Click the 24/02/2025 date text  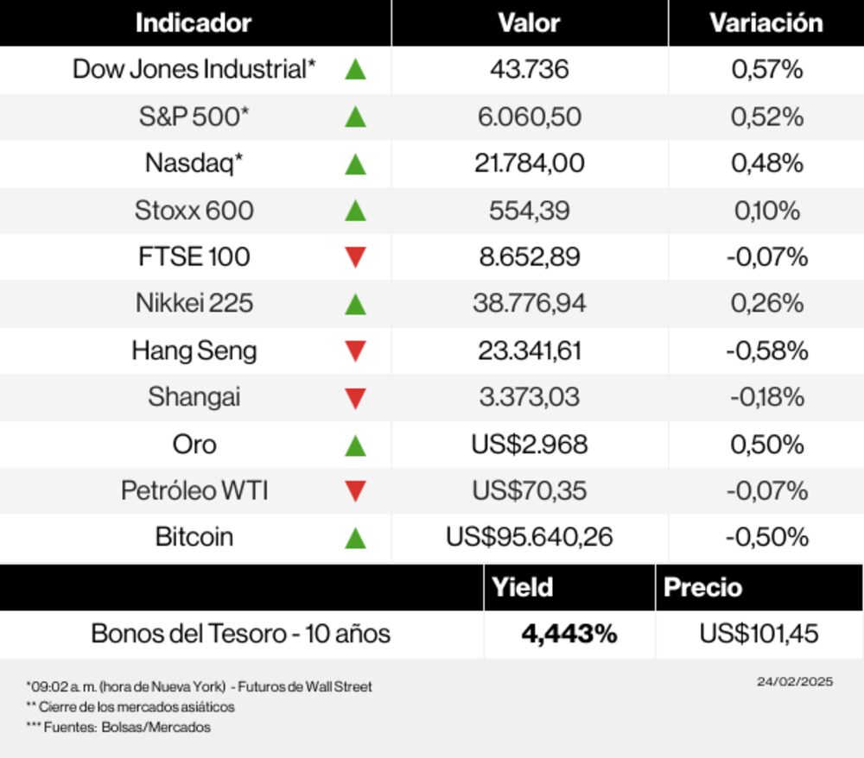tap(795, 681)
